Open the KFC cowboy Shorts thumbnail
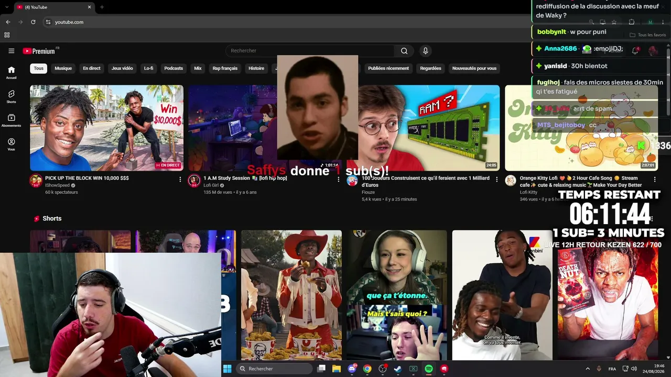The width and height of the screenshot is (671, 377). coord(291,295)
